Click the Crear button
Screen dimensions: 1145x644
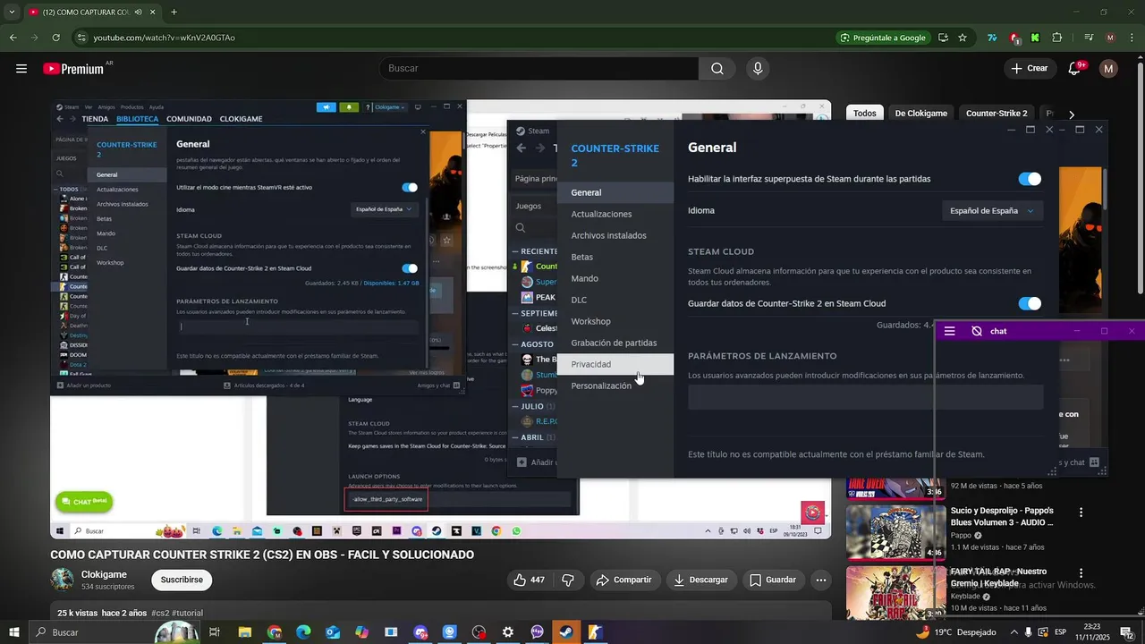[x=1029, y=69]
